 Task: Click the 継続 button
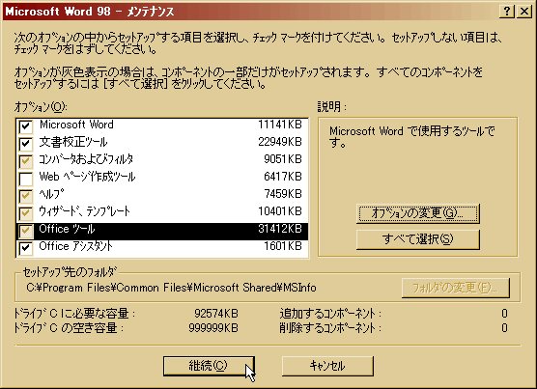tap(209, 366)
